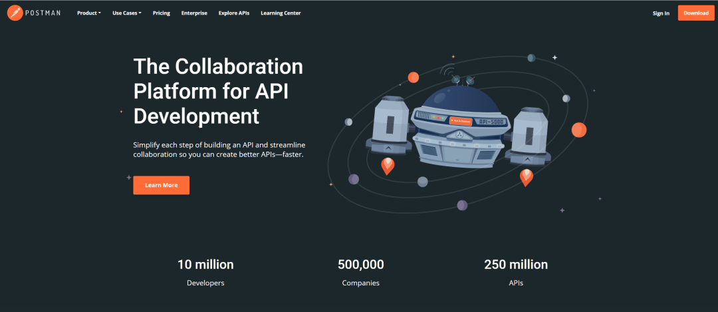Click the 'APIs' label under 250 million

click(x=516, y=283)
